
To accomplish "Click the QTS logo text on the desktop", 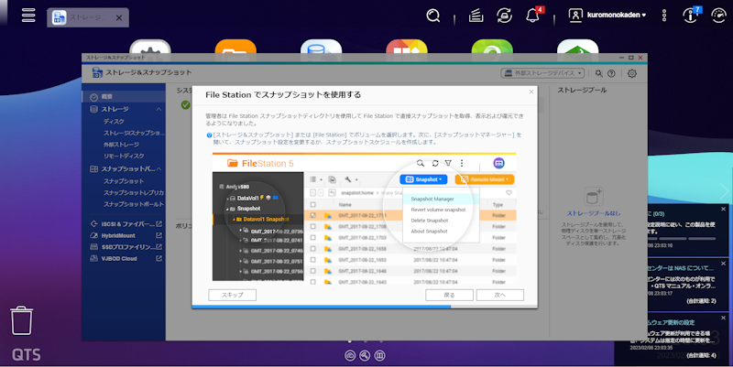I will [27, 355].
